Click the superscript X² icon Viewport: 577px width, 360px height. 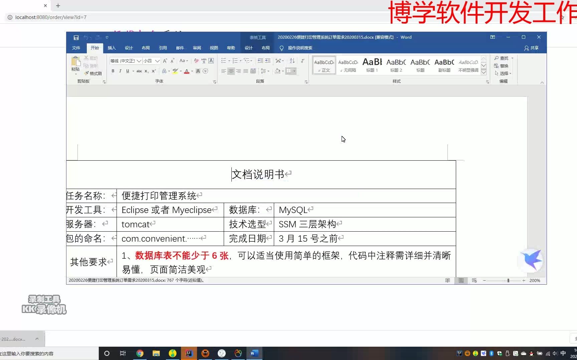[x=154, y=71]
